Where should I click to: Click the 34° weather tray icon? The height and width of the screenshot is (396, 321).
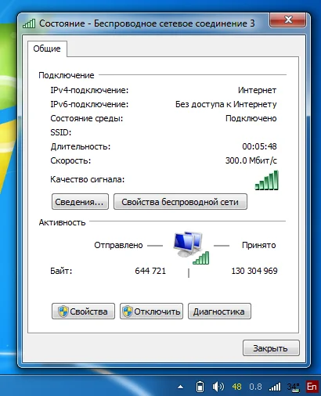click(294, 387)
